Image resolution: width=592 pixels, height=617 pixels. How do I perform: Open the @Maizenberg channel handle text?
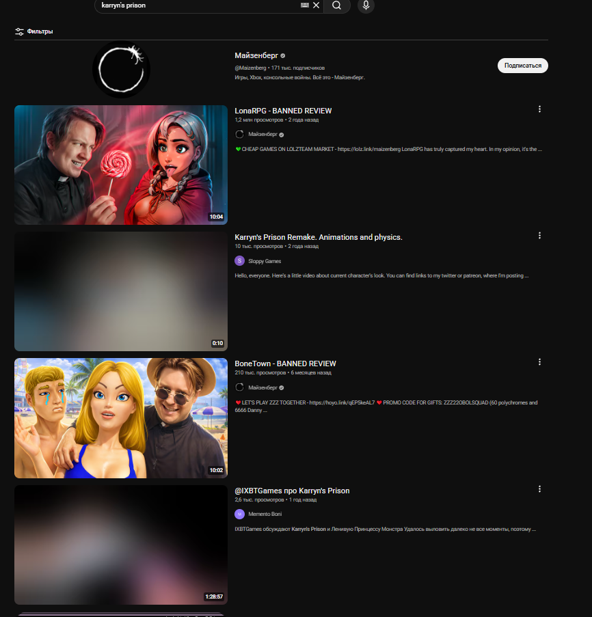pos(250,68)
